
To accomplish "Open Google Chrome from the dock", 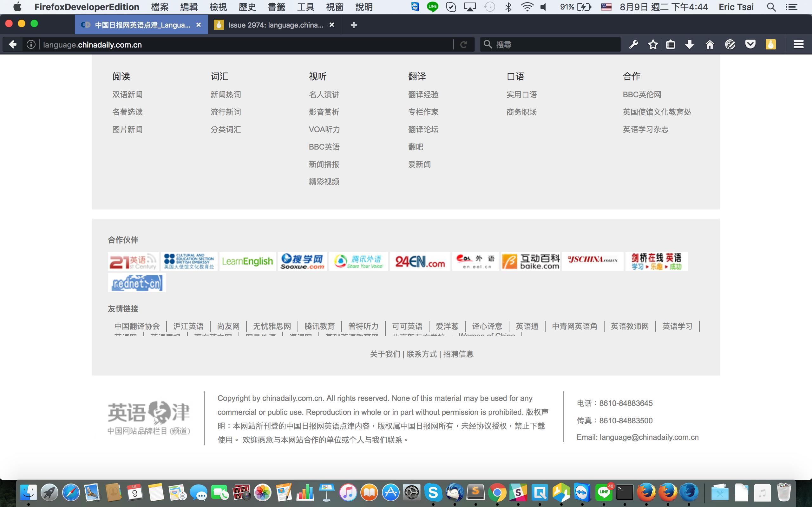I will pyautogui.click(x=497, y=492).
